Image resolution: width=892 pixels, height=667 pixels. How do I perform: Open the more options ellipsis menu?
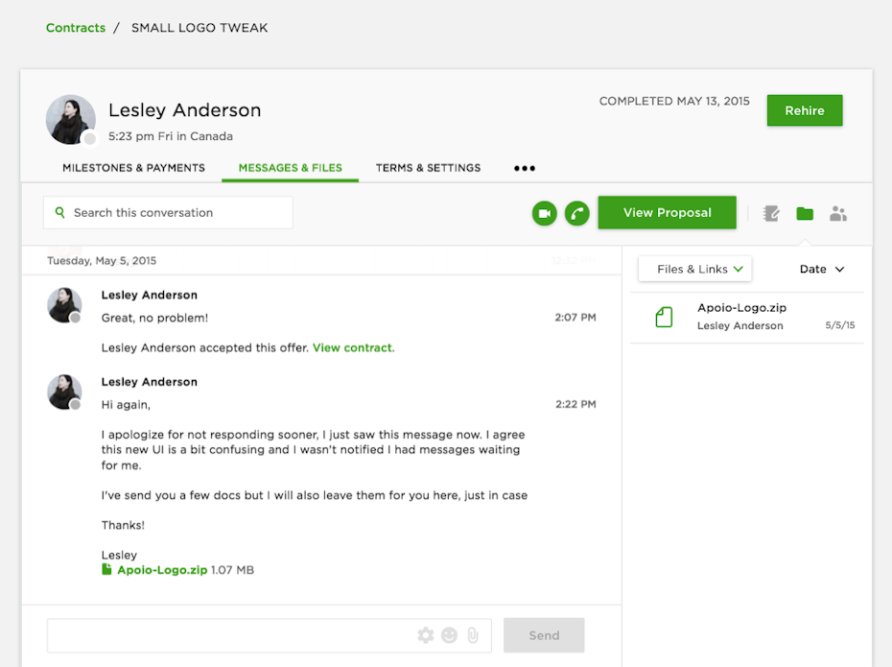click(525, 168)
